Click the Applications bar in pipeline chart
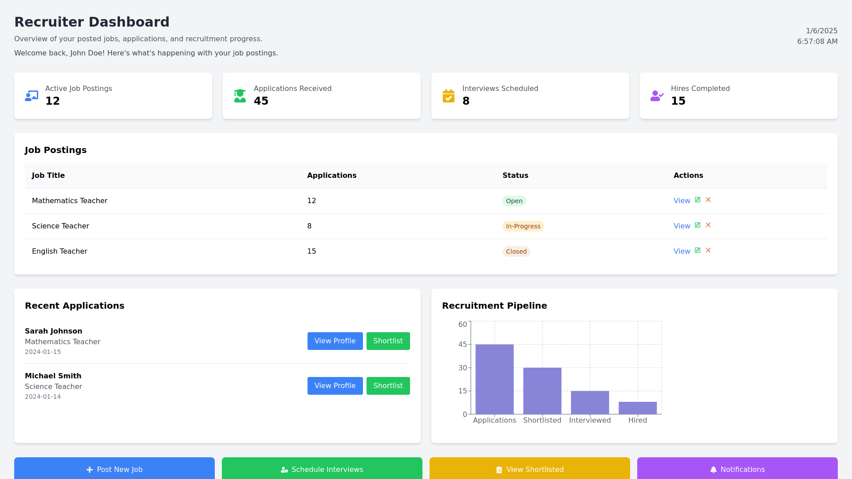The width and height of the screenshot is (852, 479). coord(494,379)
